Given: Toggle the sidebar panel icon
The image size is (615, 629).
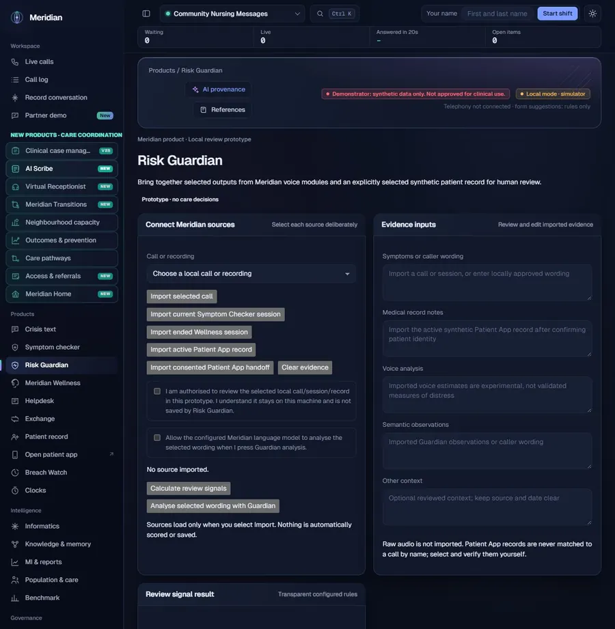Looking at the screenshot, I should (x=146, y=14).
